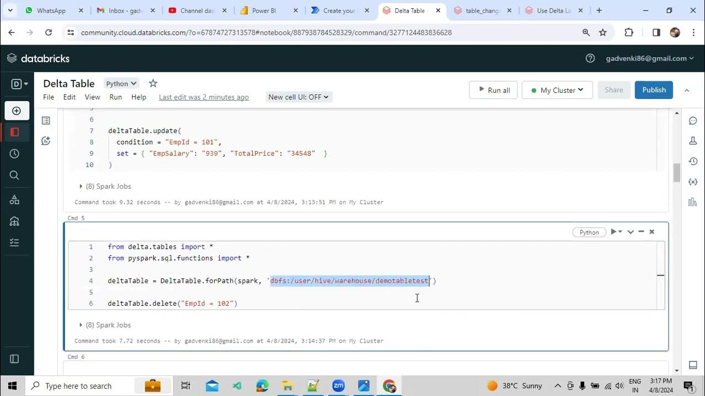
Task: Open the notebook table of contents icon
Action: (x=46, y=120)
